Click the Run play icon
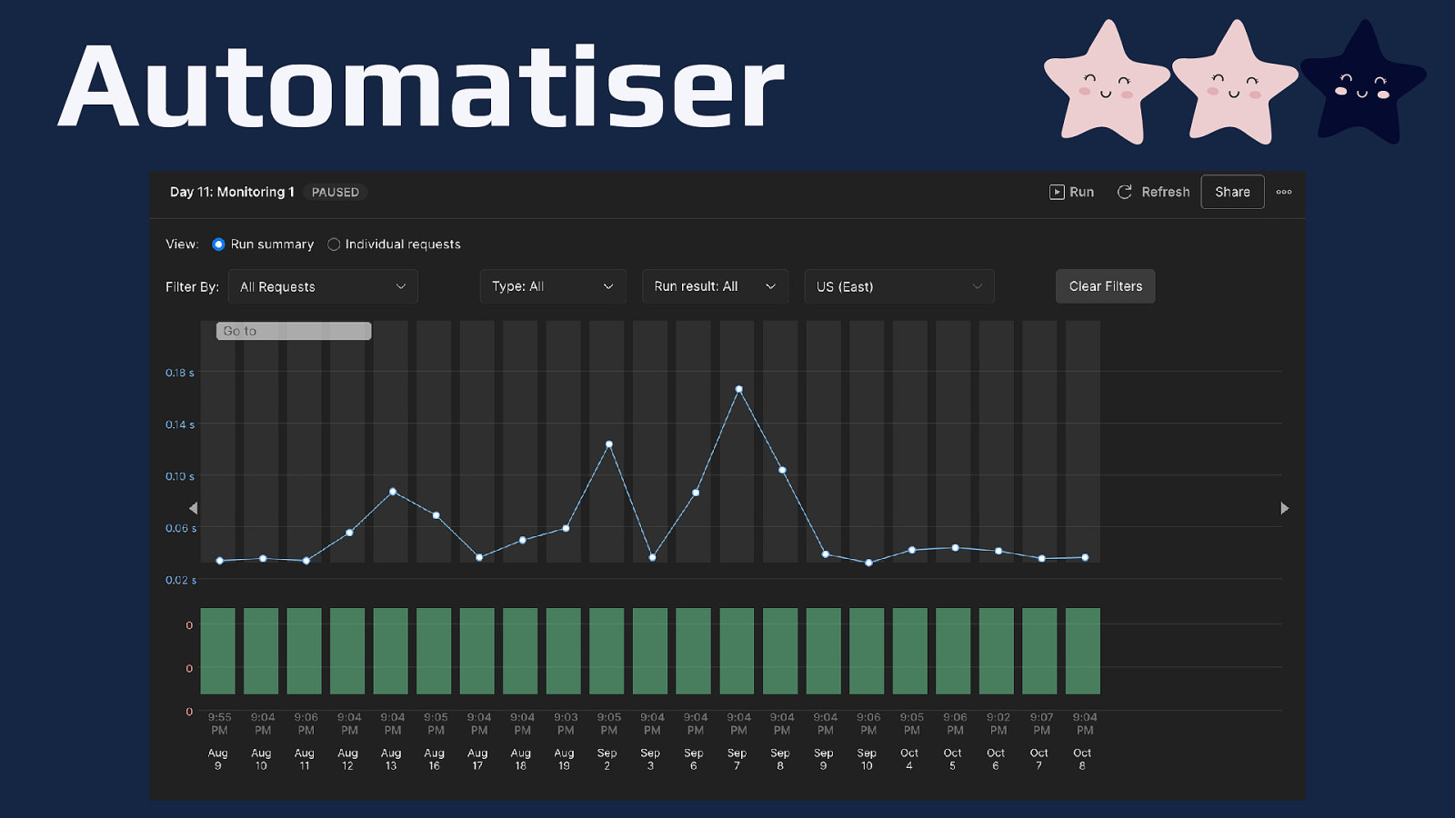1455x818 pixels. [1057, 192]
